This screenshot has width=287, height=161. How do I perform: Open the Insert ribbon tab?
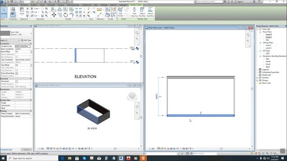42,5
